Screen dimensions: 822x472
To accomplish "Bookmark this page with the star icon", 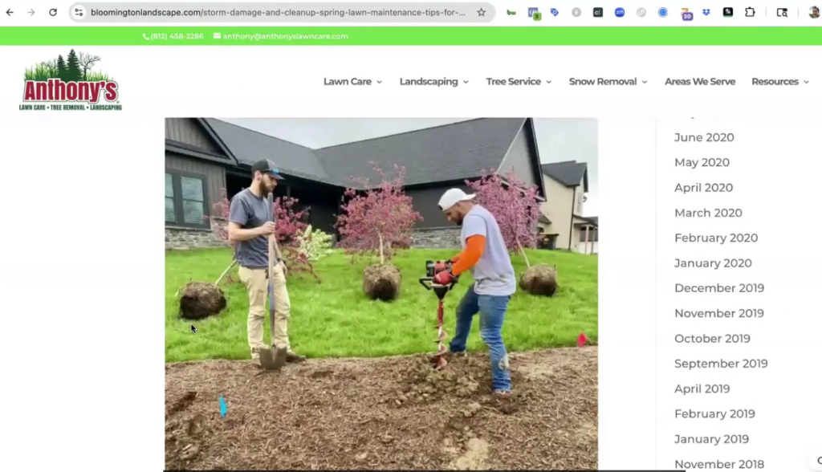I will (x=481, y=12).
